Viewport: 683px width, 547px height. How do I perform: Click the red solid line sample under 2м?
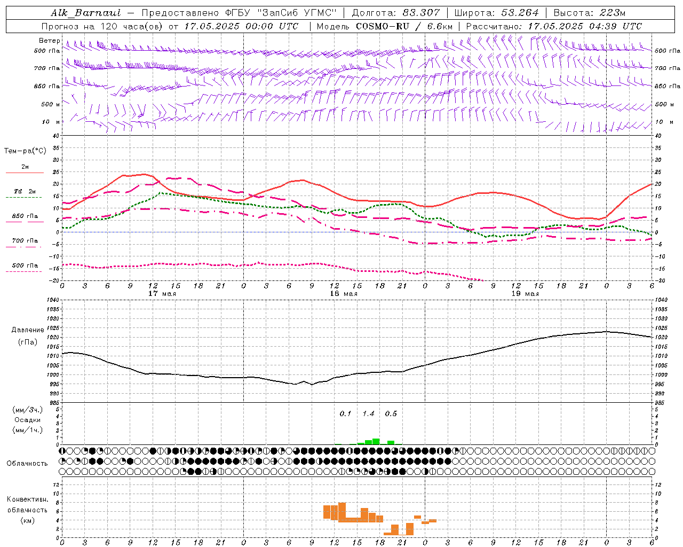click(x=25, y=173)
